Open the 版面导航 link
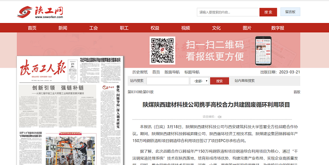The width and height of the screenshot is (329, 165). pyautogui.click(x=172, y=72)
